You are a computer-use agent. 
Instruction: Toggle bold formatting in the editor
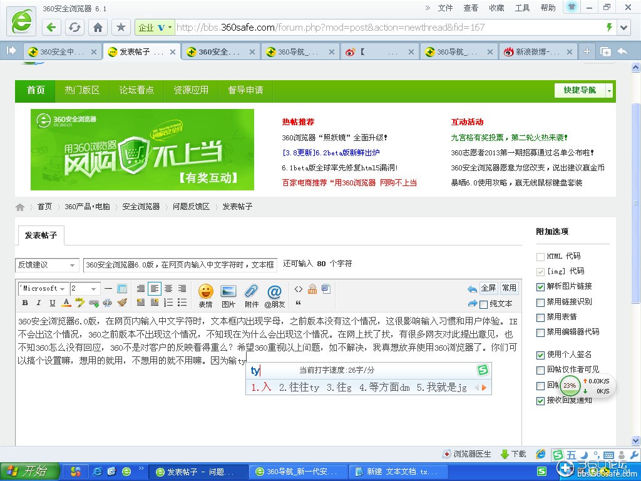(25, 303)
